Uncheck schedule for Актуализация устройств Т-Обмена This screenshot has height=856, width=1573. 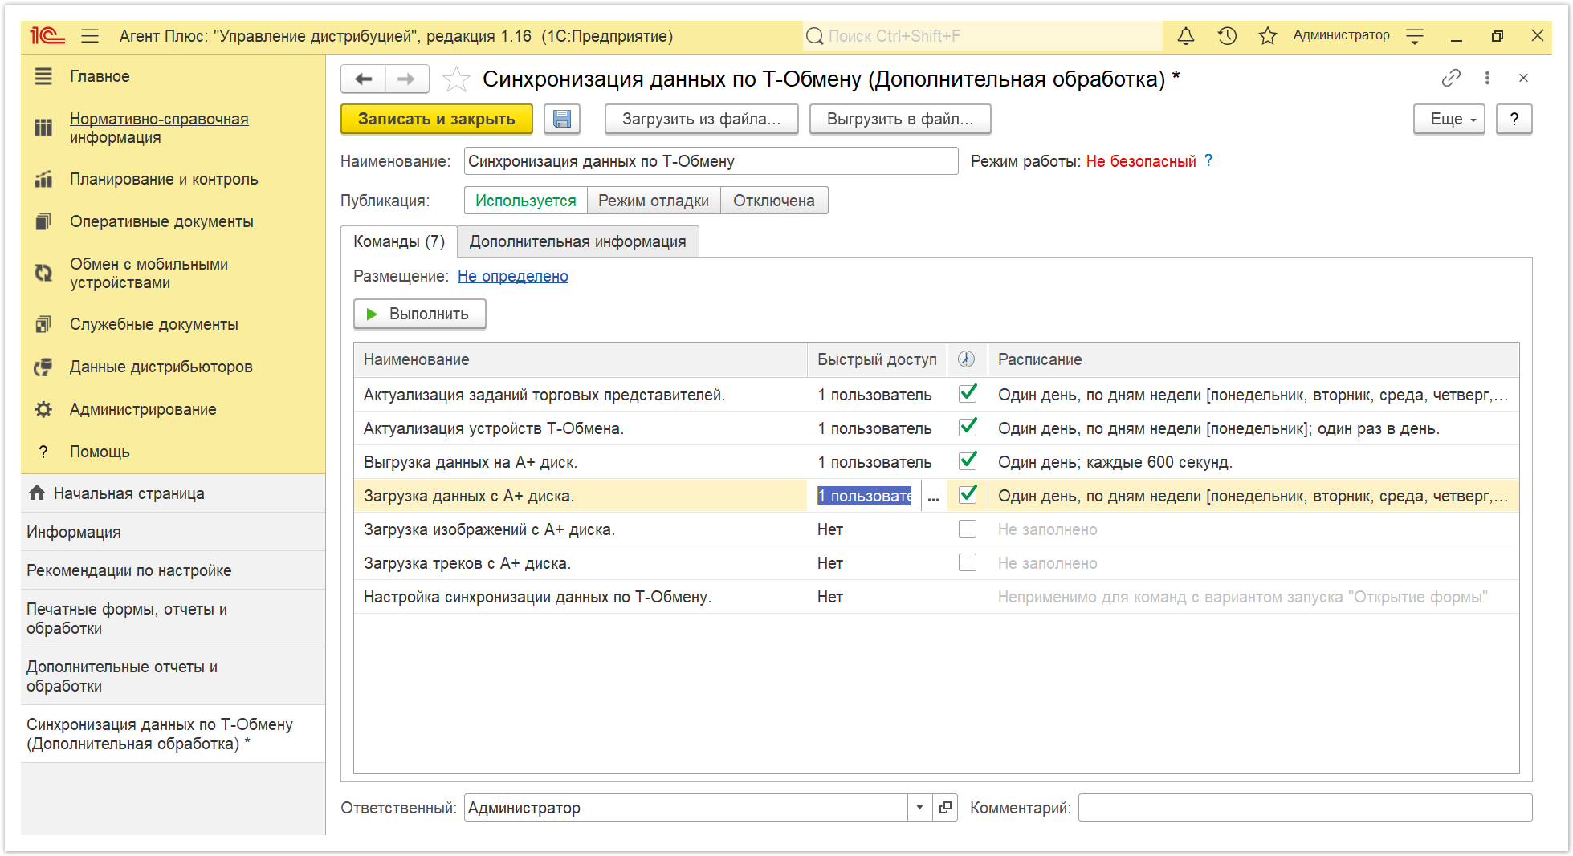(968, 427)
